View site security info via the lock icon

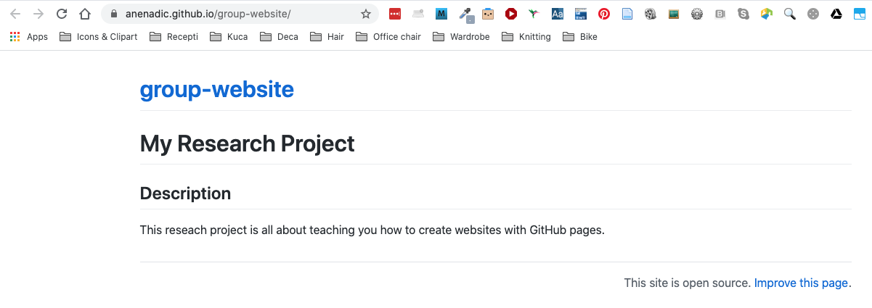tap(113, 14)
